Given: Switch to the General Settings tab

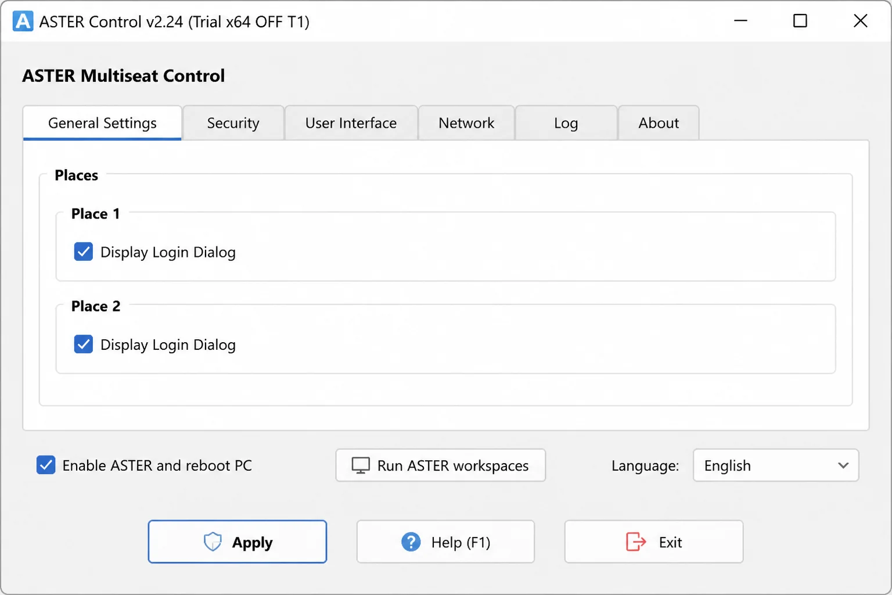Looking at the screenshot, I should (102, 123).
